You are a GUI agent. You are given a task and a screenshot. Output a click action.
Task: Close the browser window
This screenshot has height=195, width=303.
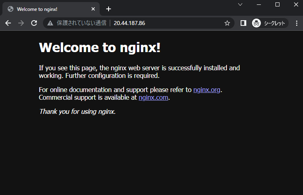(296, 4)
